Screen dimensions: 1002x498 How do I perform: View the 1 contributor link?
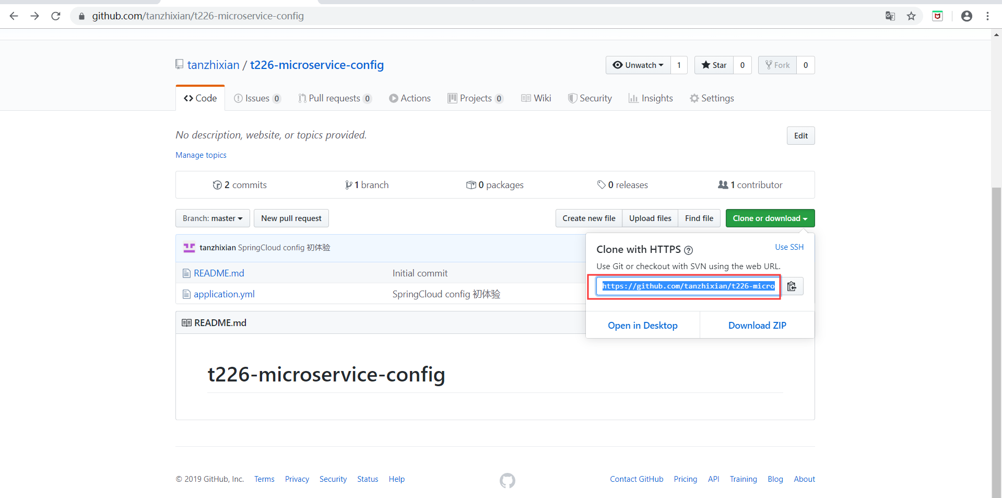click(x=750, y=185)
